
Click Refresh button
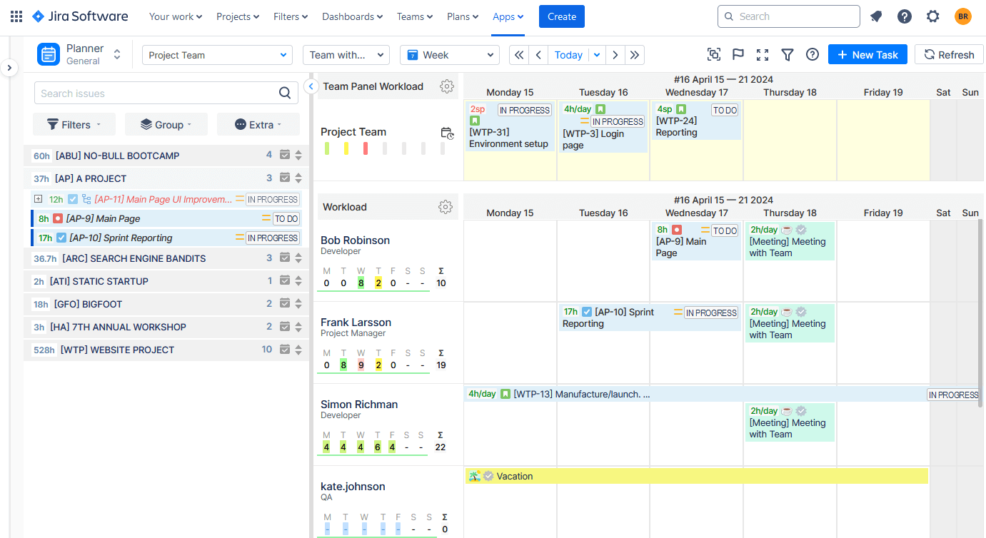pyautogui.click(x=949, y=55)
